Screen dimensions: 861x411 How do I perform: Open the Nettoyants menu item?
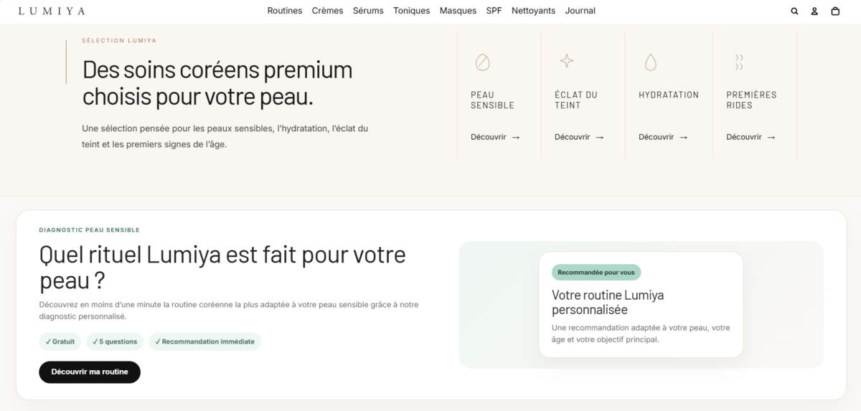tap(533, 11)
